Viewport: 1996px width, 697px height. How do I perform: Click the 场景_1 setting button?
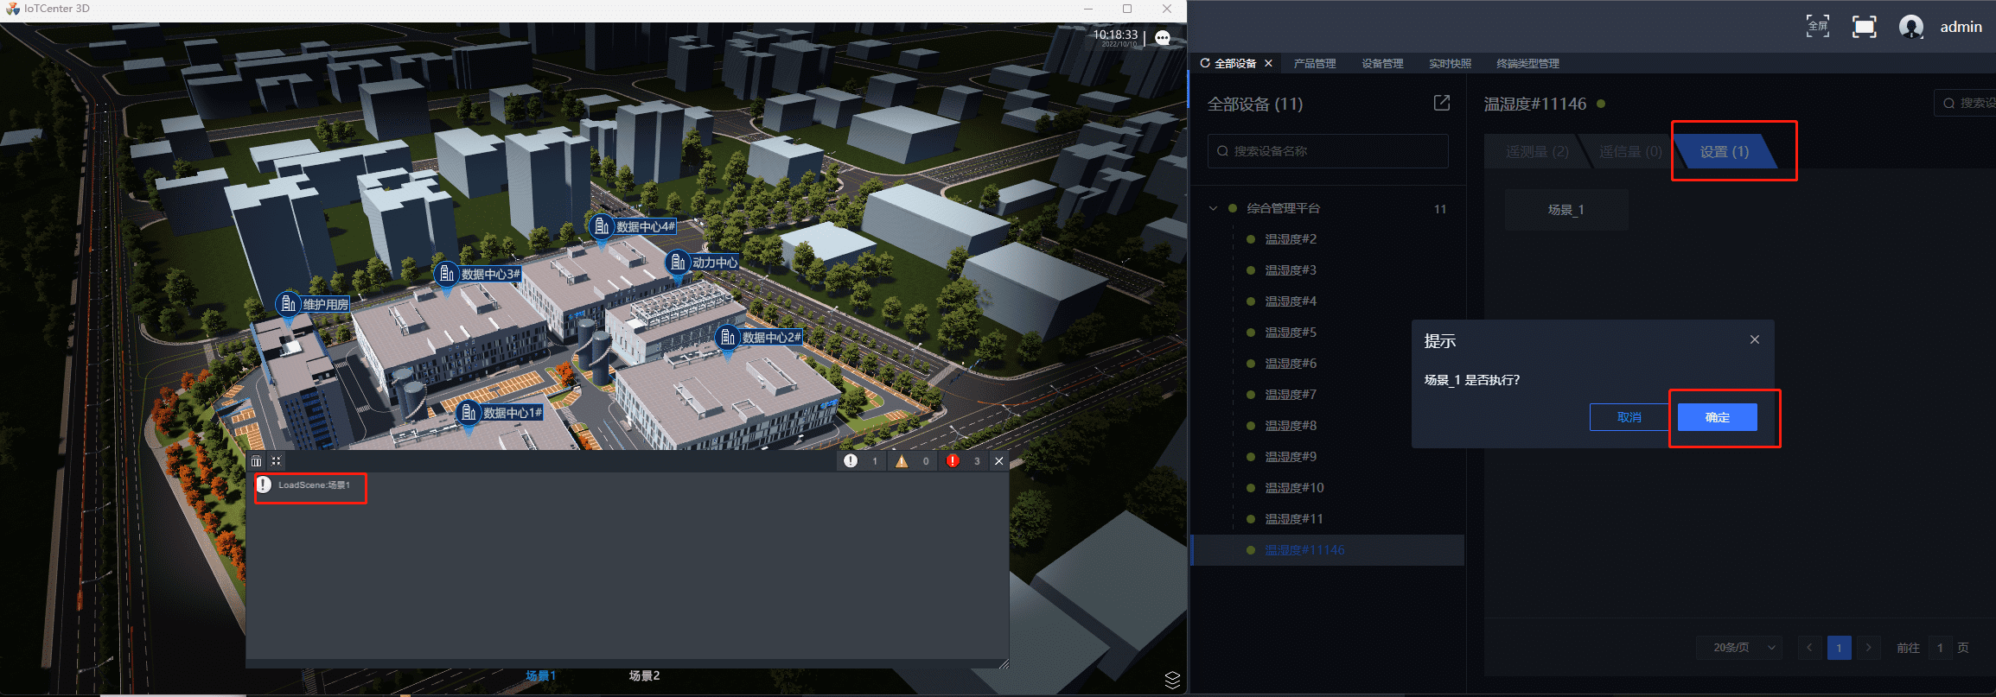click(1566, 210)
